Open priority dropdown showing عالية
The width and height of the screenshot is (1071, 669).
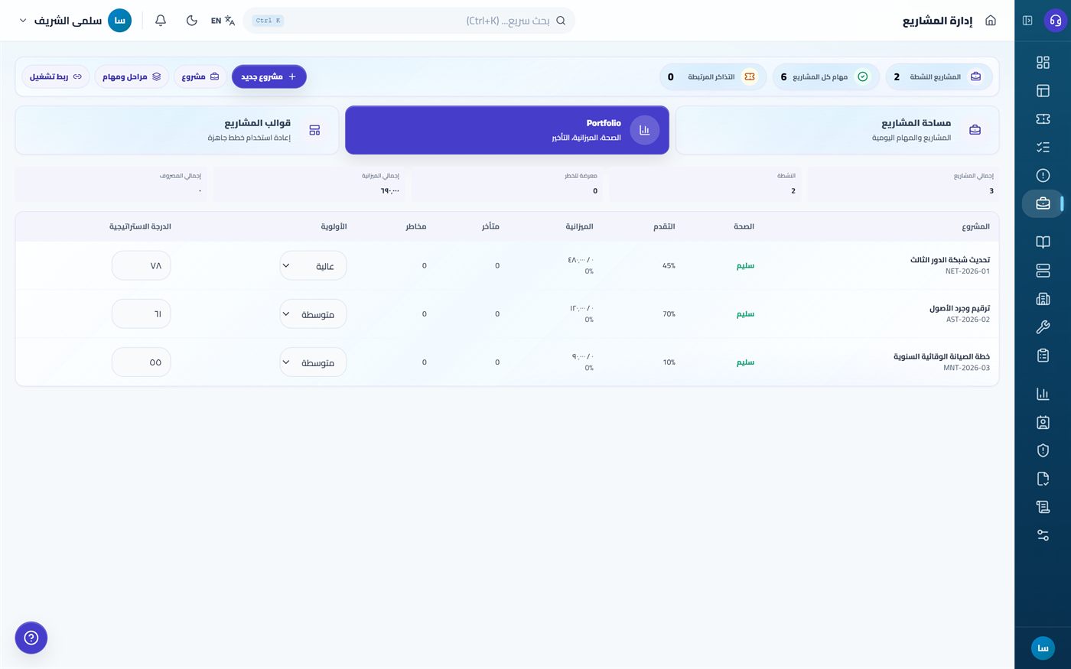click(x=313, y=266)
